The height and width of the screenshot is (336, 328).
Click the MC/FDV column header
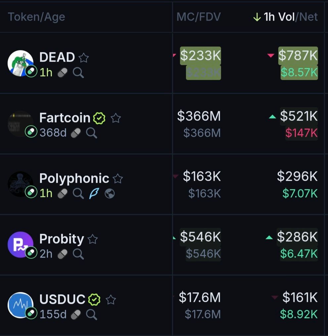click(x=198, y=17)
